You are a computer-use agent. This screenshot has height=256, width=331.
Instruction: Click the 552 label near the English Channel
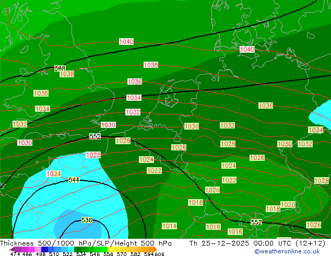pos(95,136)
